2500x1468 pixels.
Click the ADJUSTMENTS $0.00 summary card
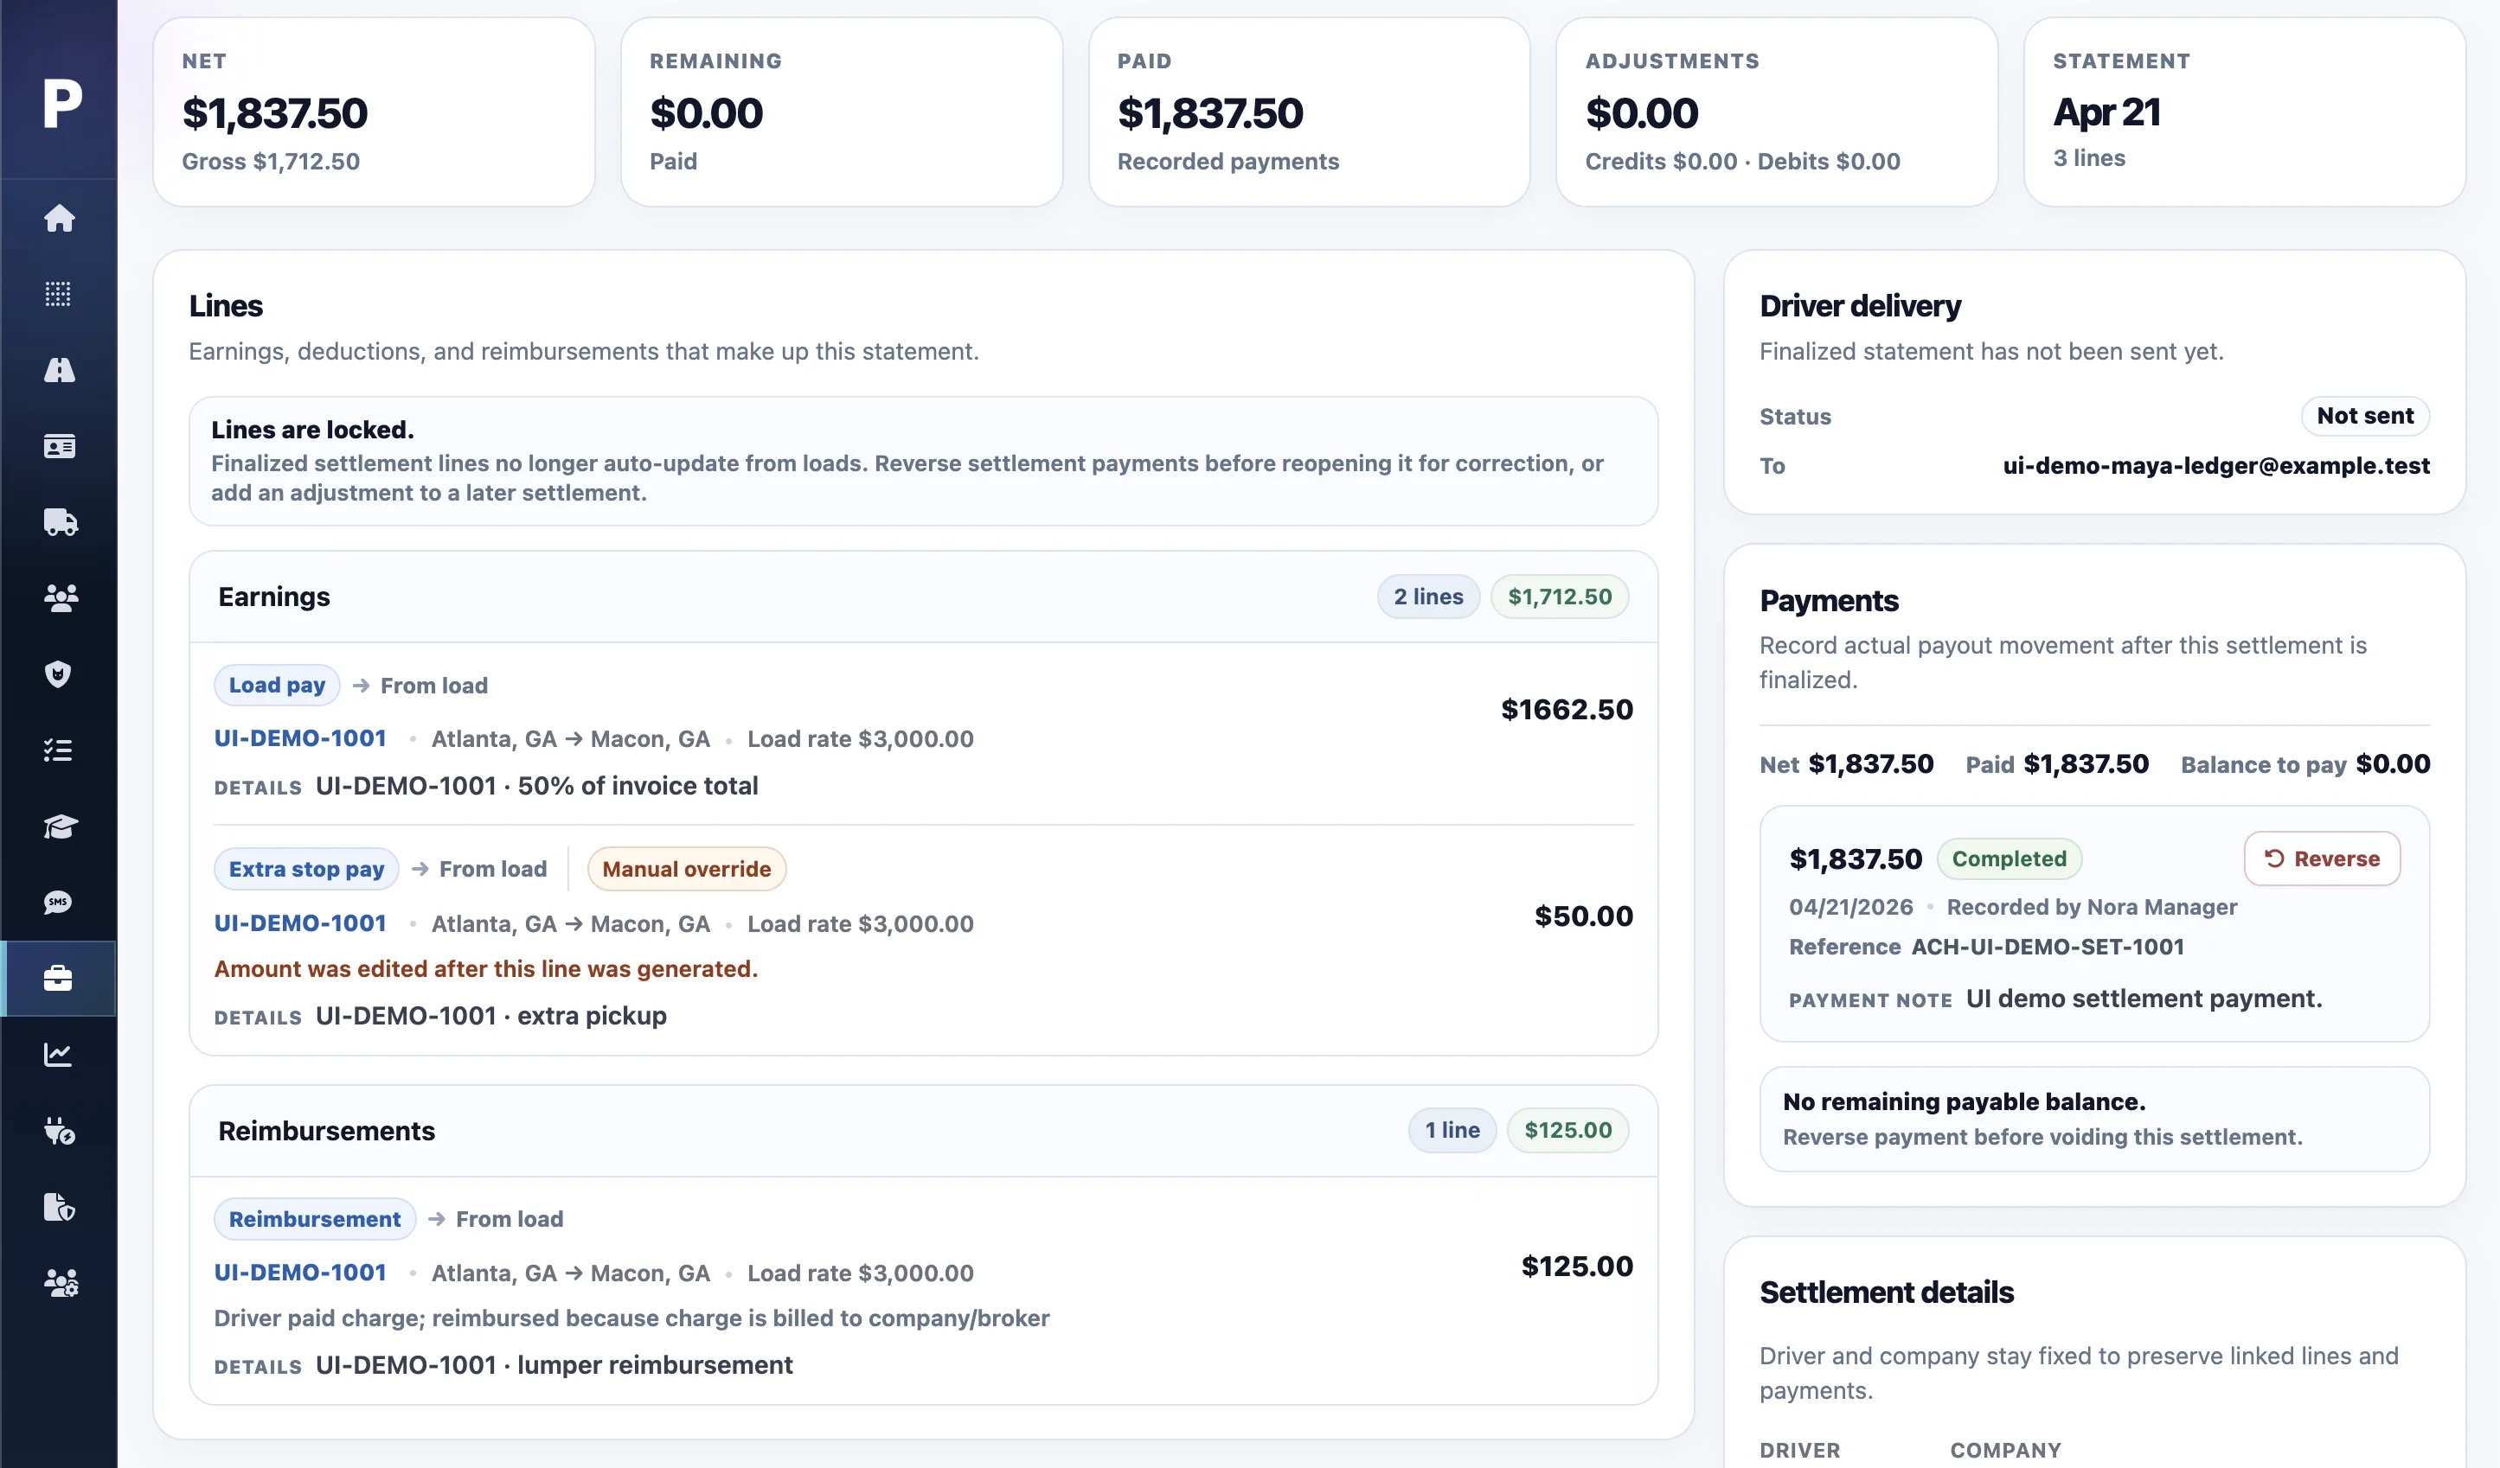click(1776, 112)
